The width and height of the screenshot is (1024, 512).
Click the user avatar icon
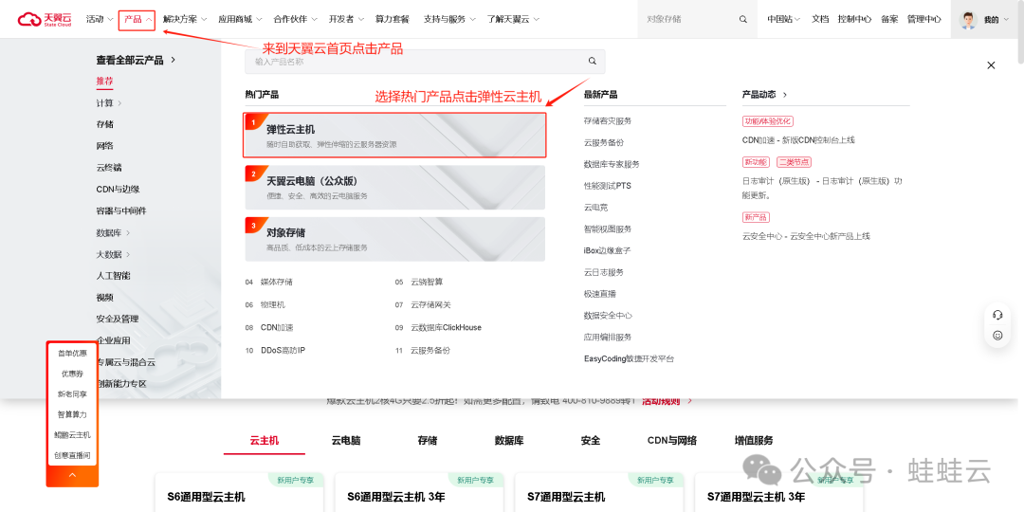[968, 20]
